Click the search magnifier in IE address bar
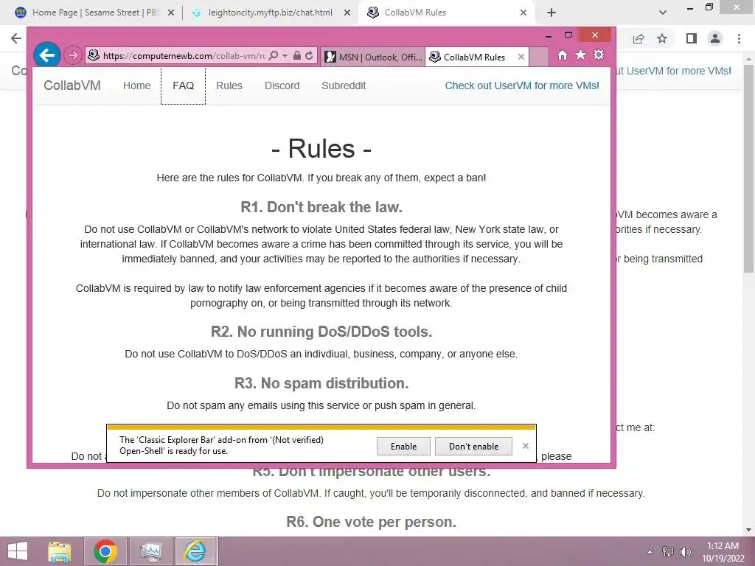This screenshot has width=755, height=566. click(x=274, y=56)
